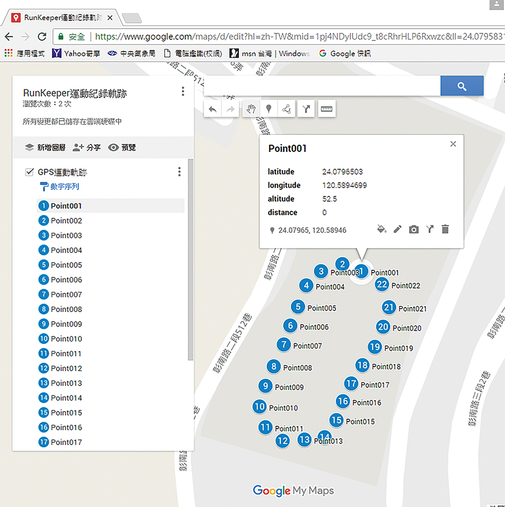Click map marker 13 on the map
Screen dimensions: 505x507
point(304,439)
